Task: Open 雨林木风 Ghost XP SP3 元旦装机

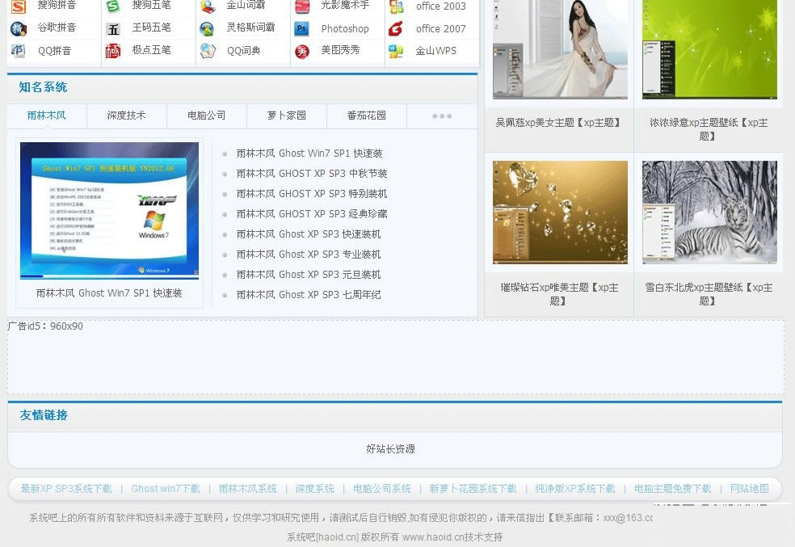Action: pyautogui.click(x=309, y=275)
